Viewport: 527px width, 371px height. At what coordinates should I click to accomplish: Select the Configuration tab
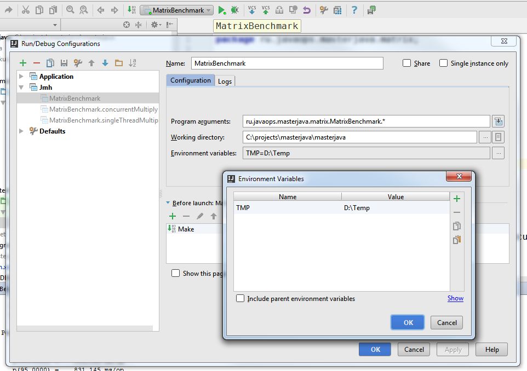click(191, 80)
